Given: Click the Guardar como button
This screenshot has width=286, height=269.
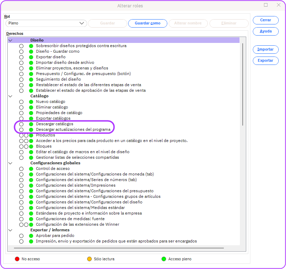Looking at the screenshot, I should tap(147, 23).
